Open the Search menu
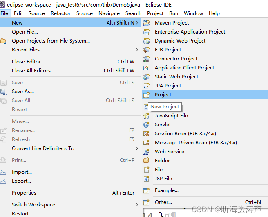This screenshot has width=268, height=217. click(x=133, y=13)
